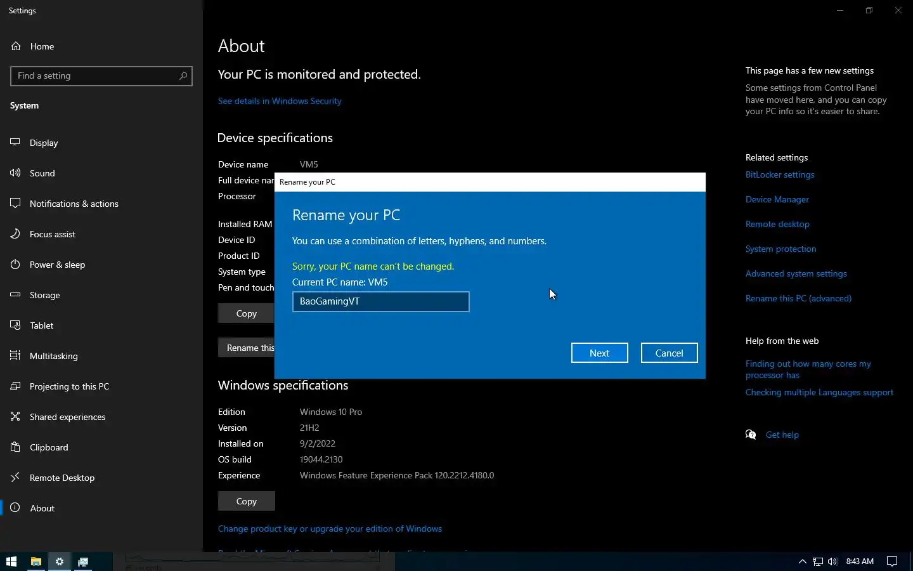Click the Find a setting search box
This screenshot has height=571, width=913.
[101, 76]
